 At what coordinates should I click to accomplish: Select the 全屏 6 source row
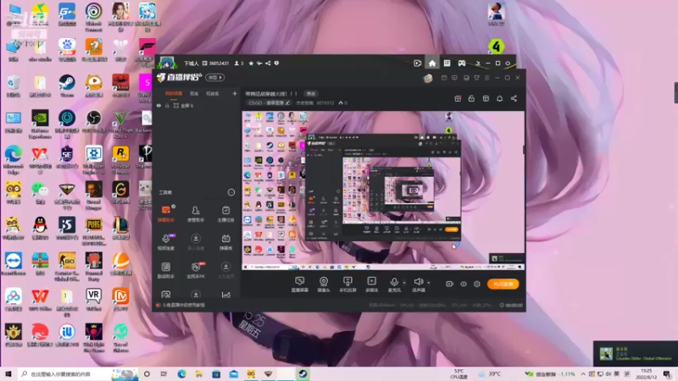pyautogui.click(x=197, y=105)
